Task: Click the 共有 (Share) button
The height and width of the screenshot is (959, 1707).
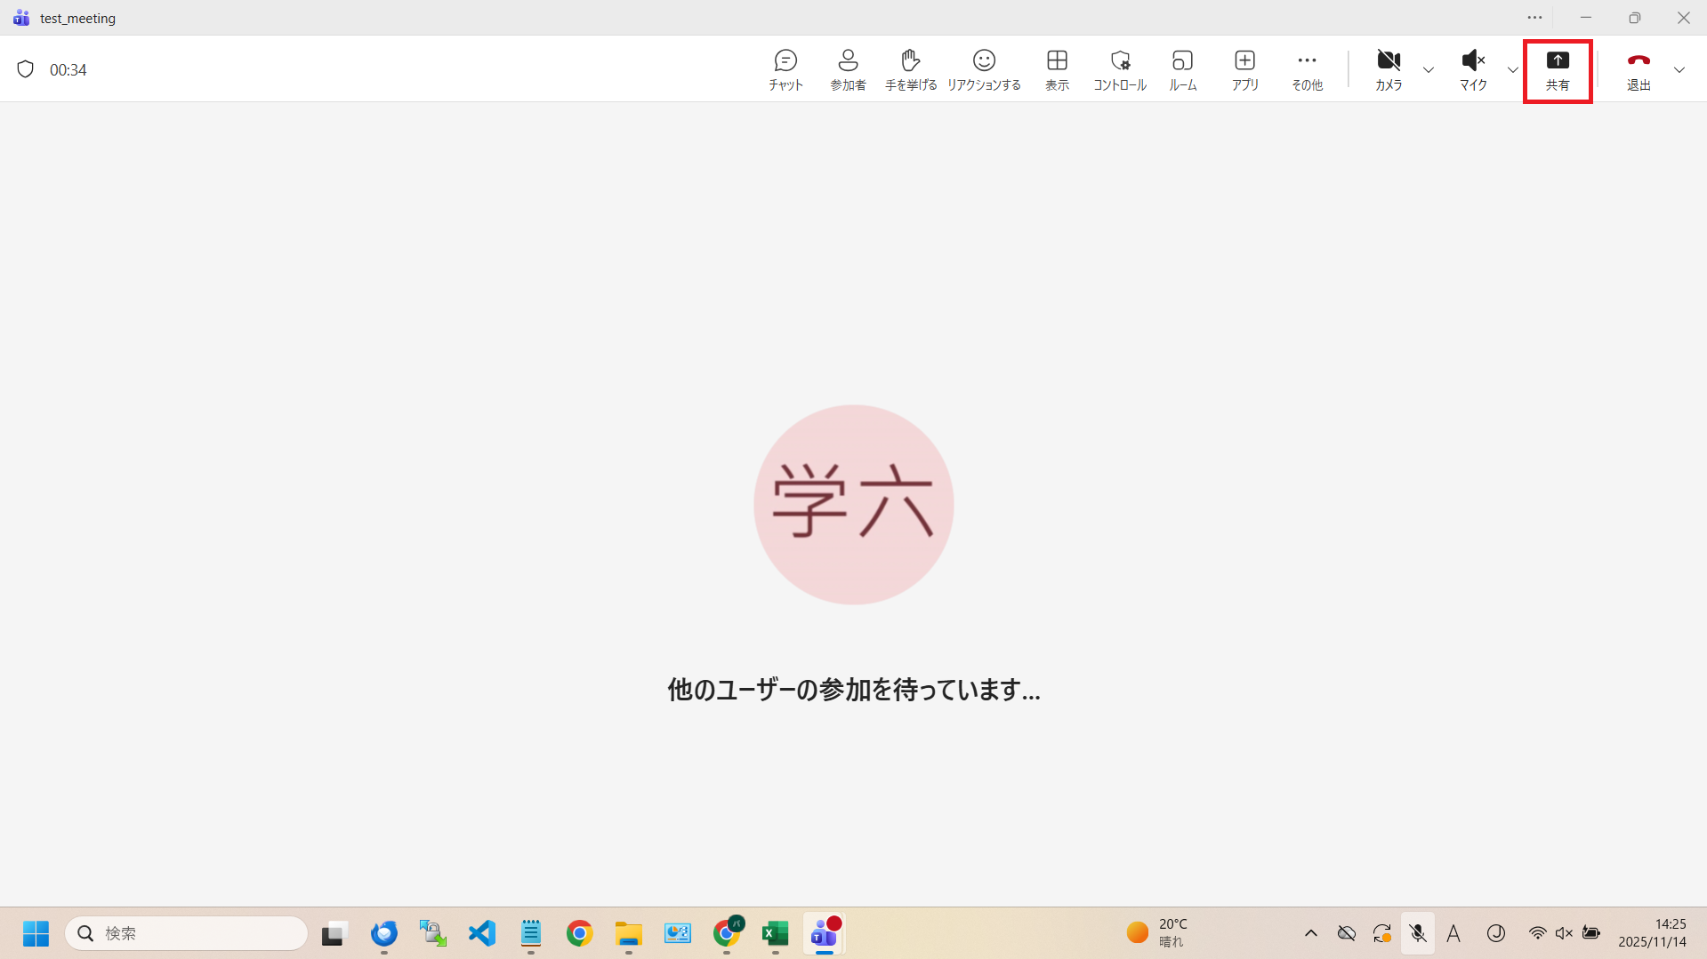Action: click(x=1558, y=69)
